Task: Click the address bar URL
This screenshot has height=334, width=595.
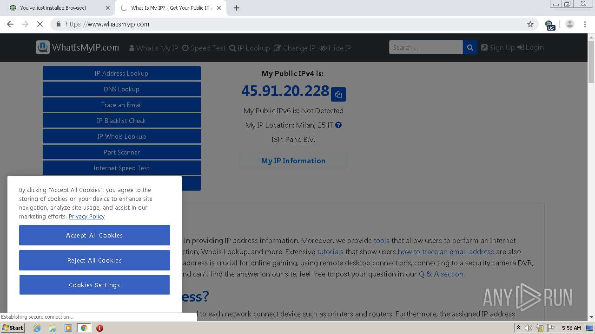Action: [107, 24]
